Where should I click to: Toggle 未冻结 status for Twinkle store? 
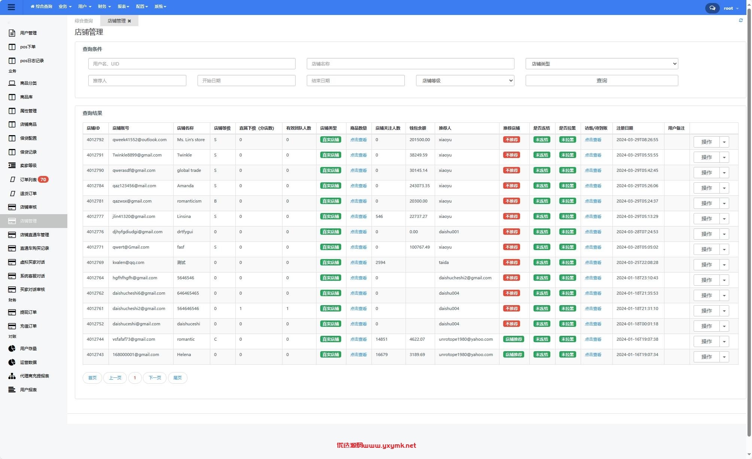[542, 155]
